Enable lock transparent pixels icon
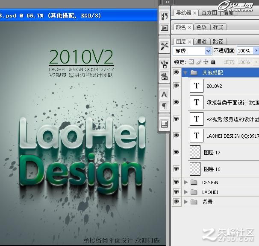The image size is (259, 246). [191, 62]
